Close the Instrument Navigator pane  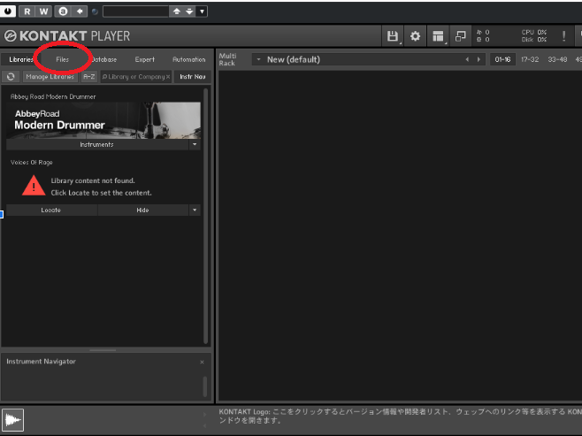click(x=202, y=362)
